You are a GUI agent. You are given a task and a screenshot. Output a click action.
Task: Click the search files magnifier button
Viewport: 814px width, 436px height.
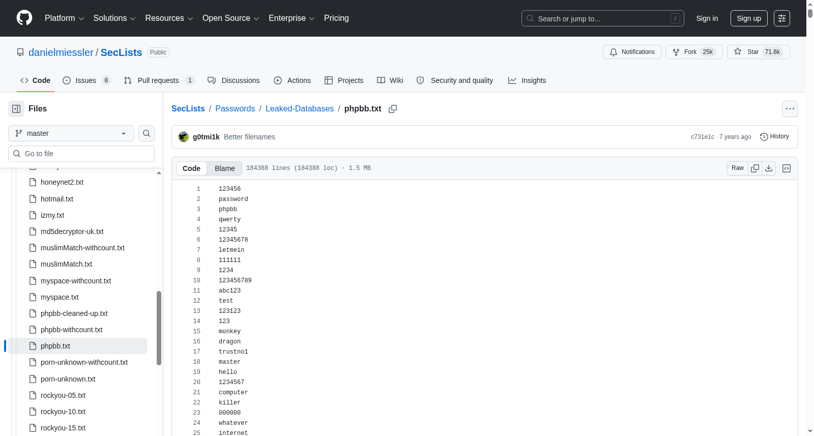147,133
